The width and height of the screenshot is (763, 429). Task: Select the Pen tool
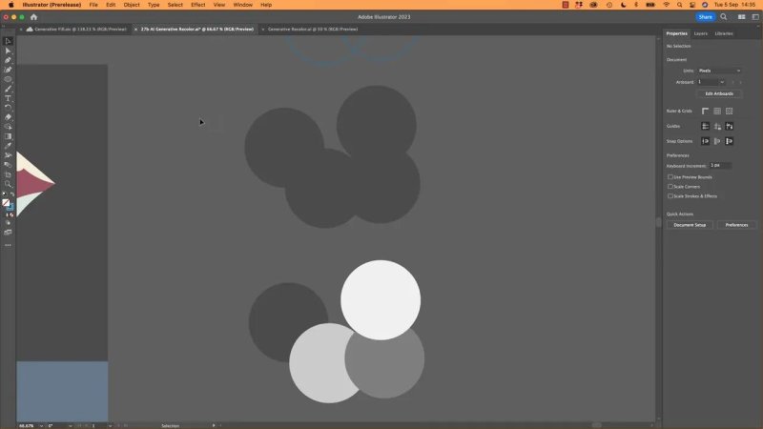[x=8, y=60]
